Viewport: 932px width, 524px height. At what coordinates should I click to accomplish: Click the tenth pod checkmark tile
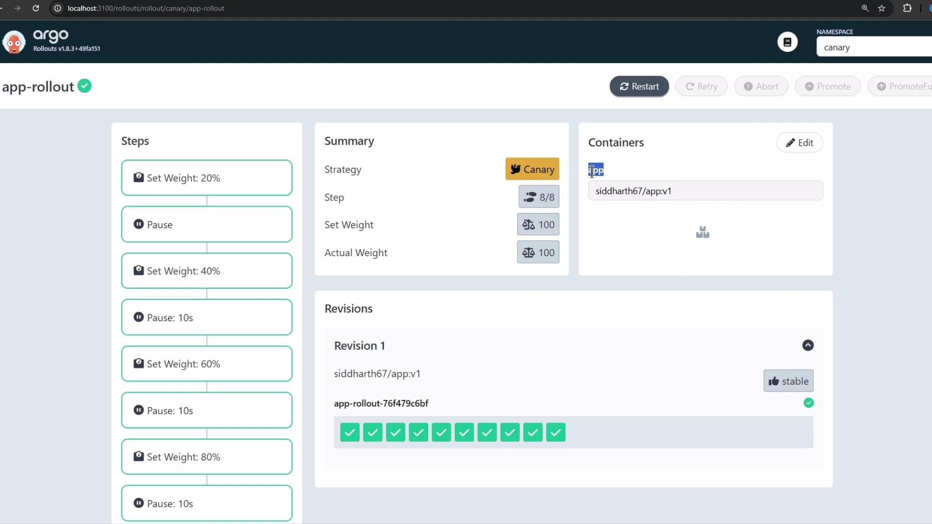(x=556, y=432)
